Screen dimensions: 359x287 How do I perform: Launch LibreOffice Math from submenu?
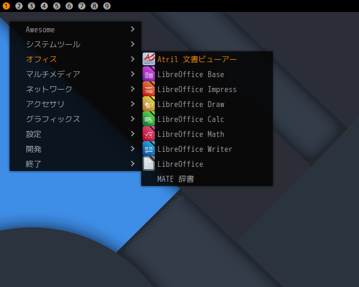(x=207, y=134)
